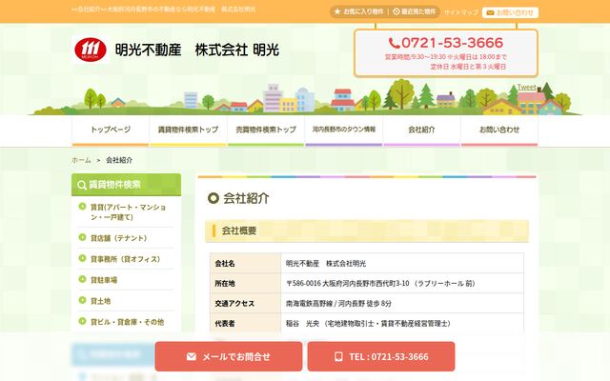Click the green bullet icon beside 貸ビル・貸倉庫・その他
This screenshot has width=610, height=381.
coord(82,321)
